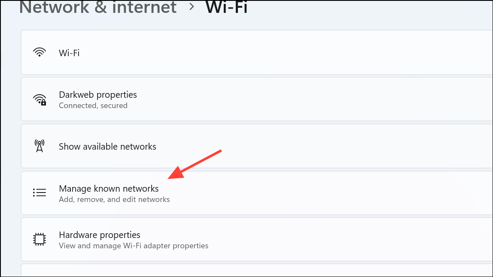The width and height of the screenshot is (493, 277).
Task: Open Darkweb properties
Action: [x=257, y=99]
